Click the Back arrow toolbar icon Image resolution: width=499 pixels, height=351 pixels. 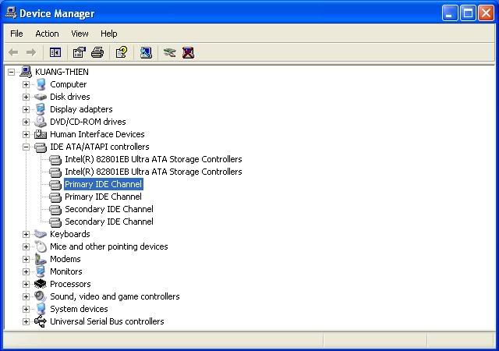pyautogui.click(x=13, y=52)
